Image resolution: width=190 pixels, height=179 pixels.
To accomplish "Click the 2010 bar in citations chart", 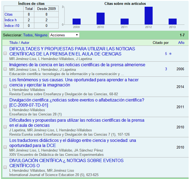I will click(100, 19).
